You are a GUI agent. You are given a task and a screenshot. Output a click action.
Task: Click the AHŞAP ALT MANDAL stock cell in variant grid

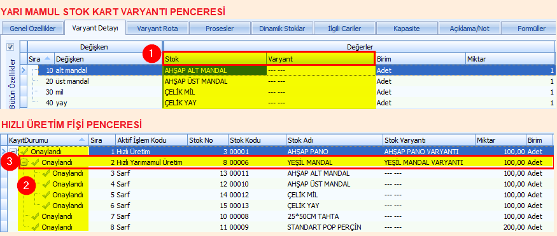click(215, 70)
